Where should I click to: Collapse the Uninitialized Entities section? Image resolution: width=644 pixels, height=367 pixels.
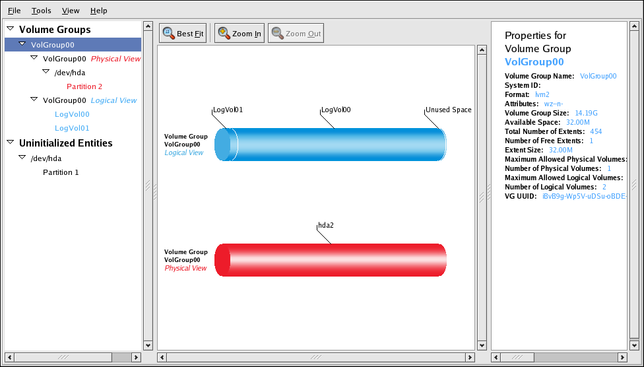click(11, 143)
